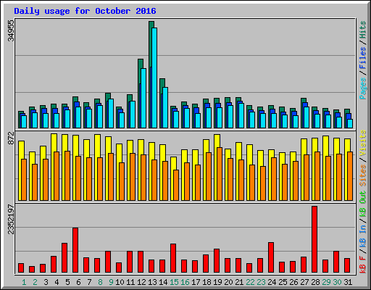Click the orange Sites bar for day 19
The image size is (371, 290).
pos(220,174)
